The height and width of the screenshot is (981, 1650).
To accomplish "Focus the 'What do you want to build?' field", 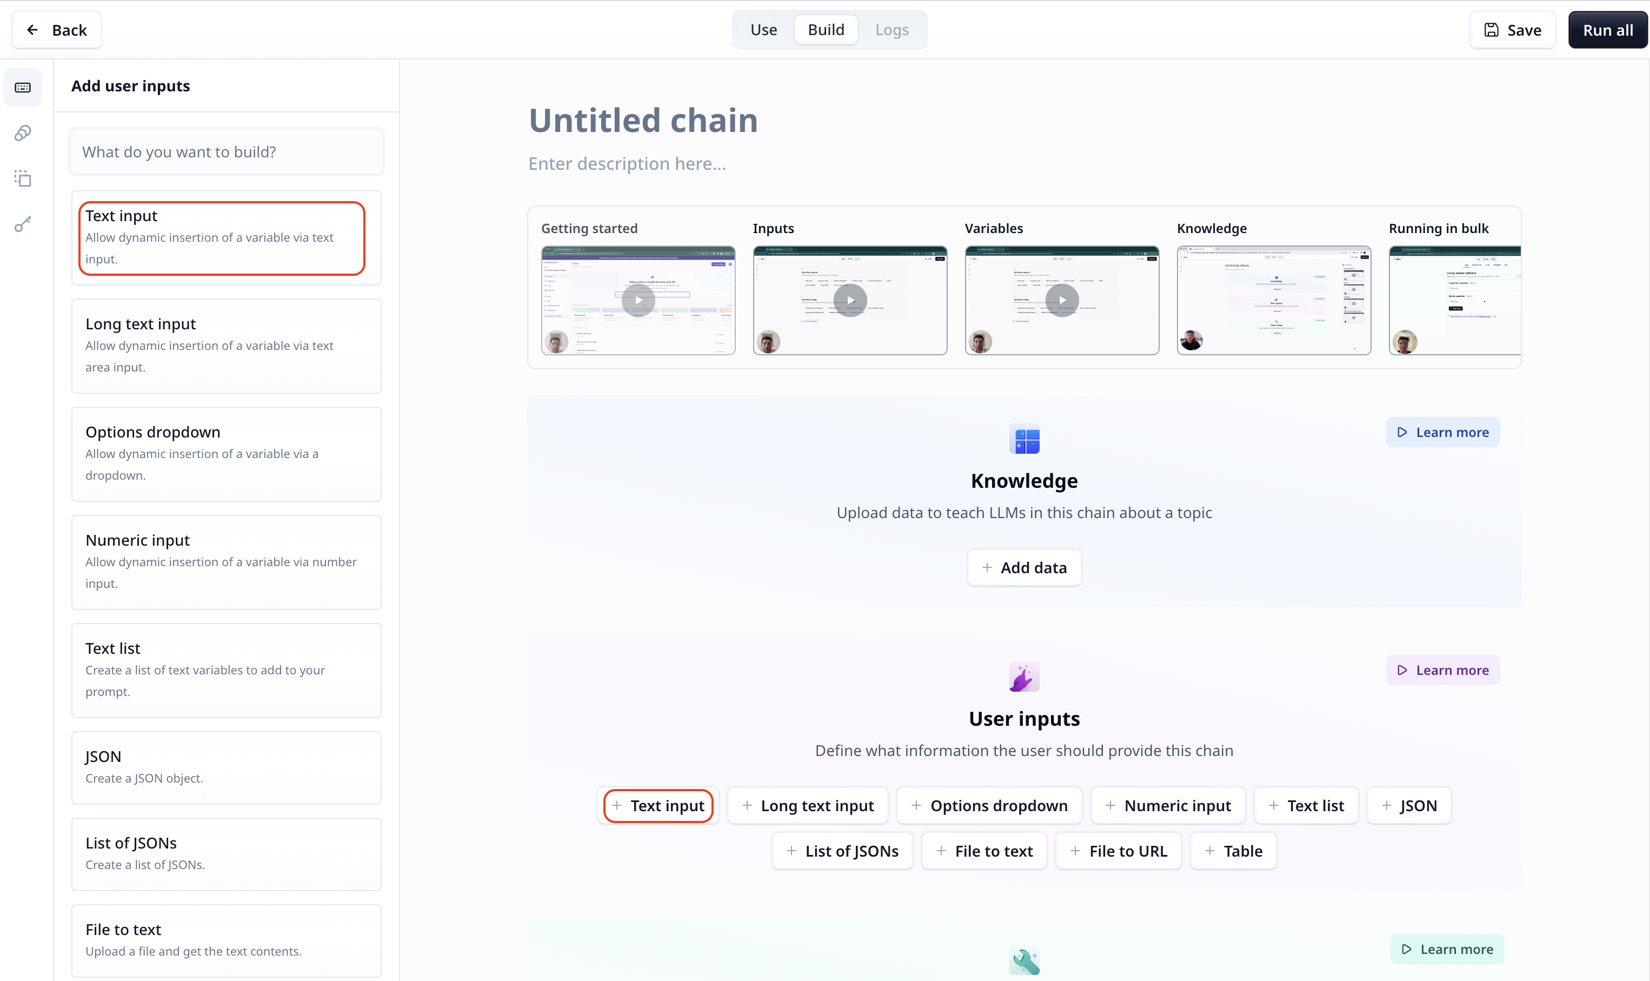I will [226, 152].
